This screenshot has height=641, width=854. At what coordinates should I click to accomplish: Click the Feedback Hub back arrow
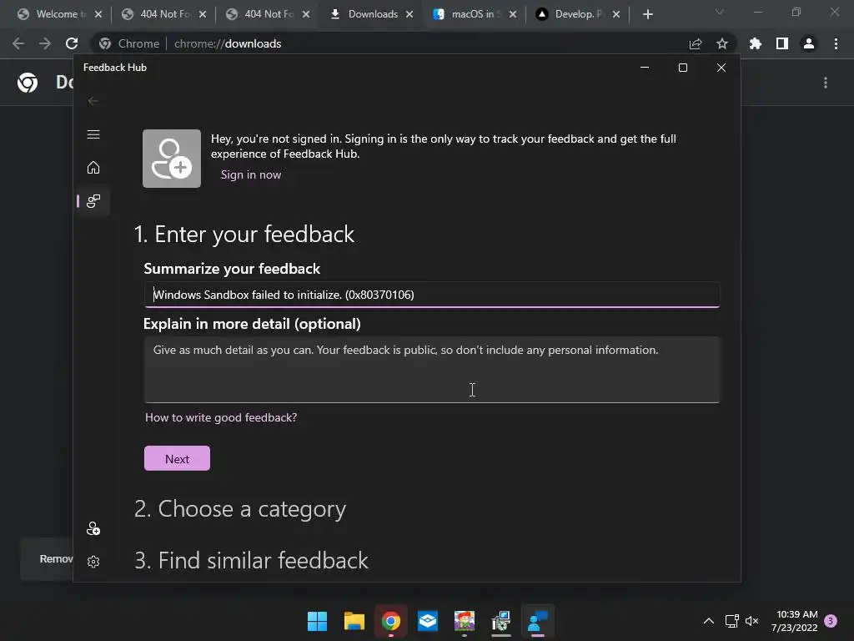[93, 101]
